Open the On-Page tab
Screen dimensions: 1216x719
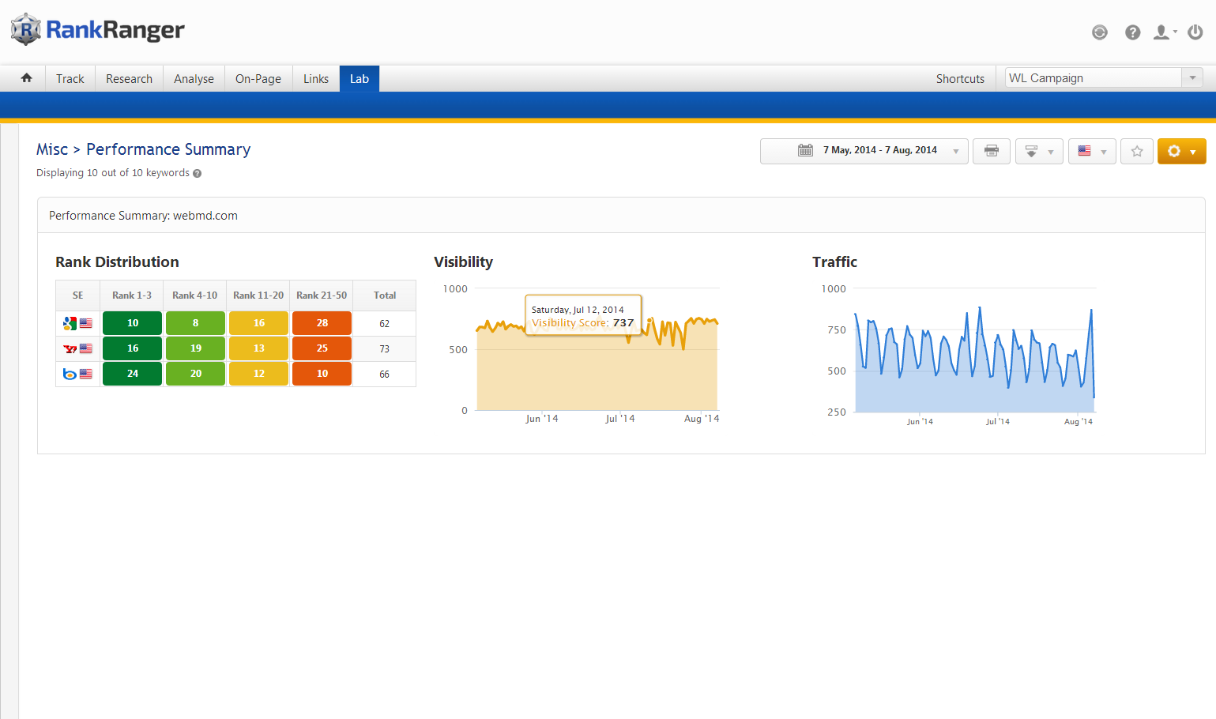[258, 79]
